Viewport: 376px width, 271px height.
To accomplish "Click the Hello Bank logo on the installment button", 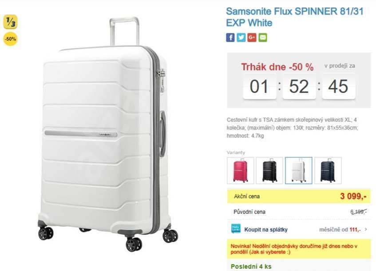I will tap(237, 229).
